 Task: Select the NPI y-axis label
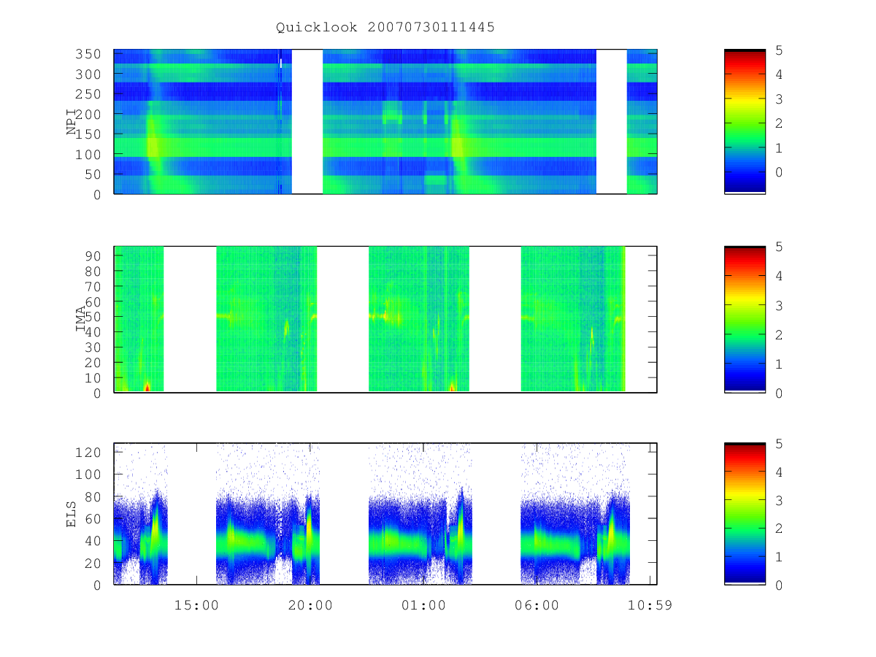[x=72, y=122]
